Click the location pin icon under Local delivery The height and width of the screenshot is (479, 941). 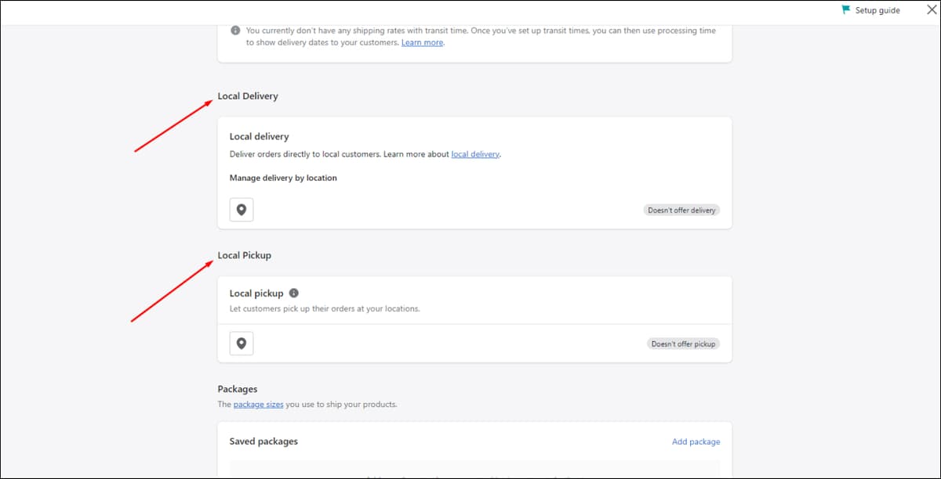click(242, 210)
